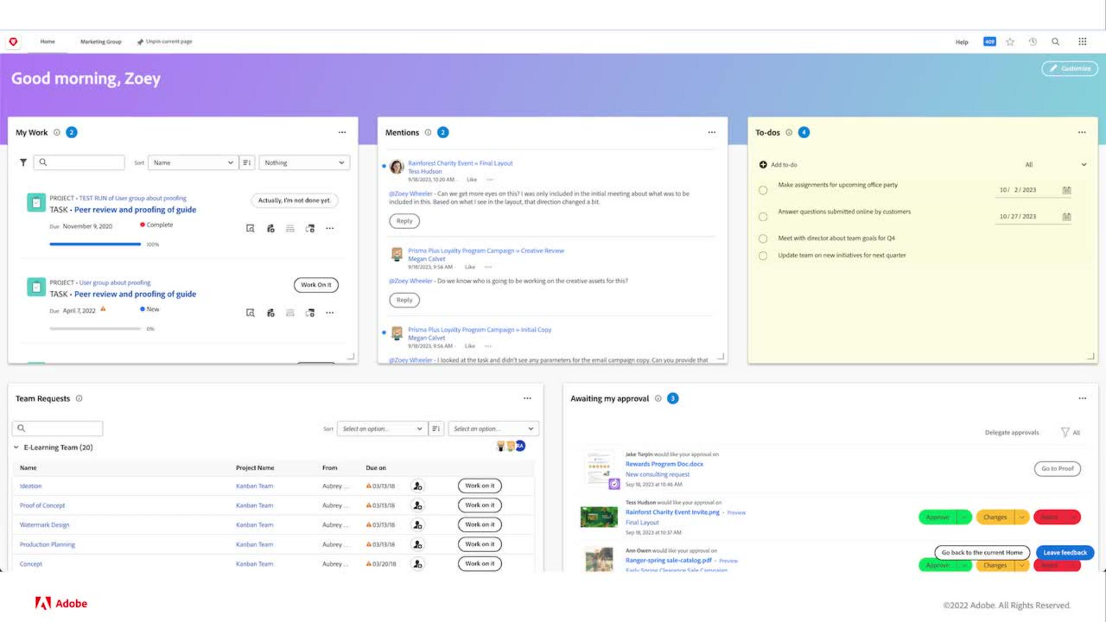Complete Meet with director to-do circle
This screenshot has width=1106, height=622.
coord(763,238)
